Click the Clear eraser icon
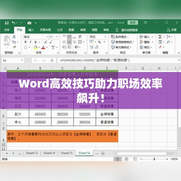The height and width of the screenshot is (181, 181). [x=160, y=47]
